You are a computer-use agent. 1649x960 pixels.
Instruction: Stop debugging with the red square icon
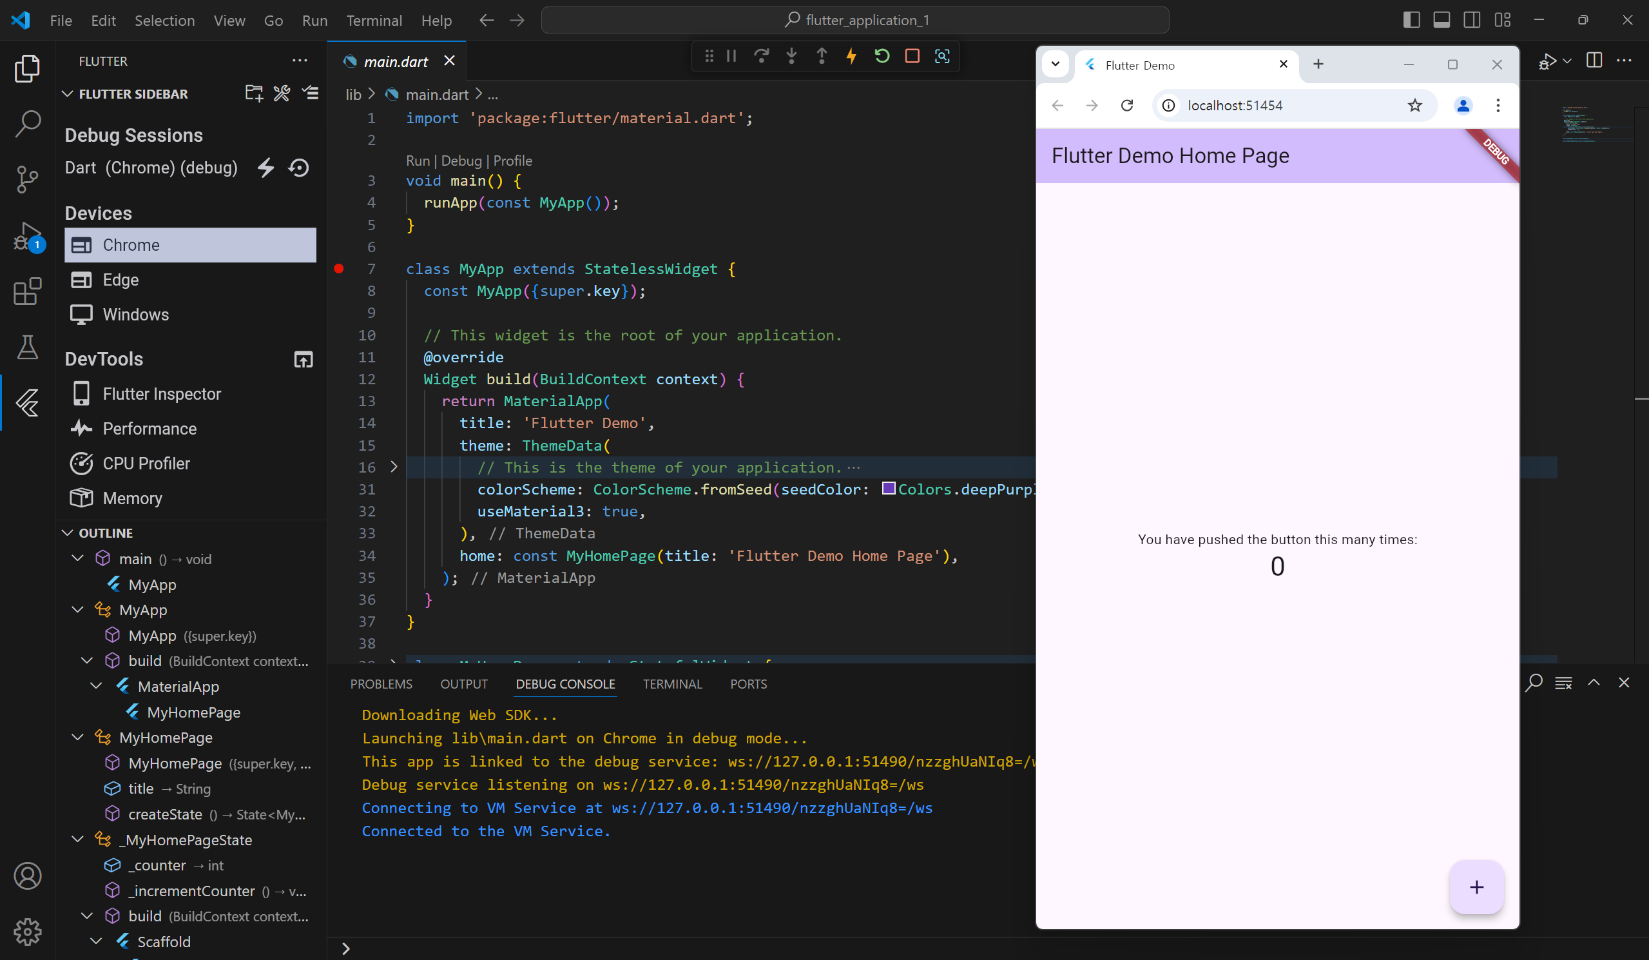[912, 56]
